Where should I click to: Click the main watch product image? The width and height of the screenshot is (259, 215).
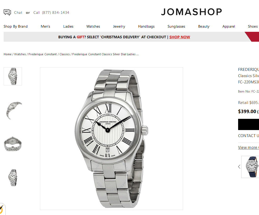point(111,138)
